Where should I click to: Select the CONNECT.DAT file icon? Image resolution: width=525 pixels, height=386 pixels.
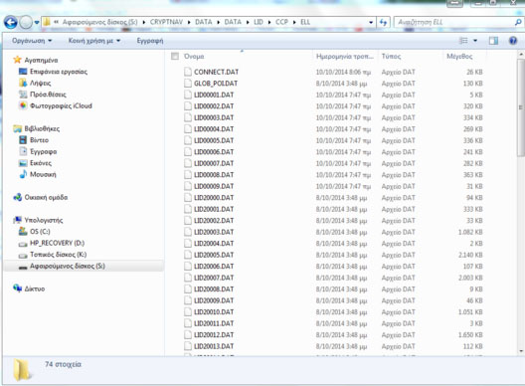point(188,72)
